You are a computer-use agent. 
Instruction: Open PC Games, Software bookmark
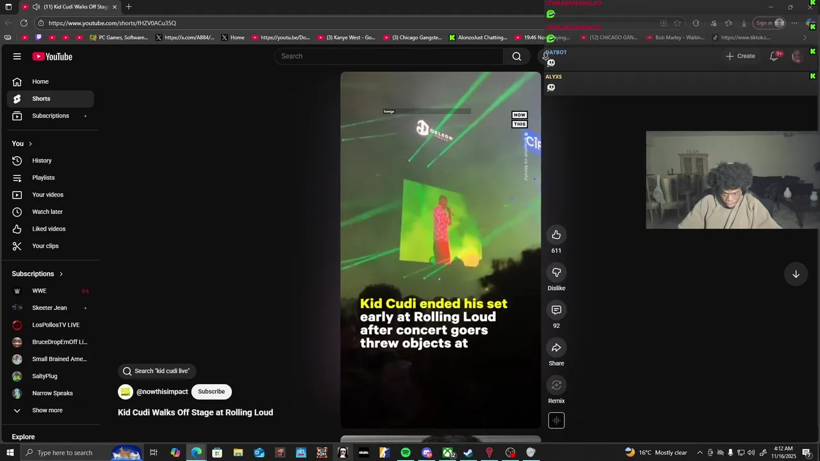coord(119,38)
